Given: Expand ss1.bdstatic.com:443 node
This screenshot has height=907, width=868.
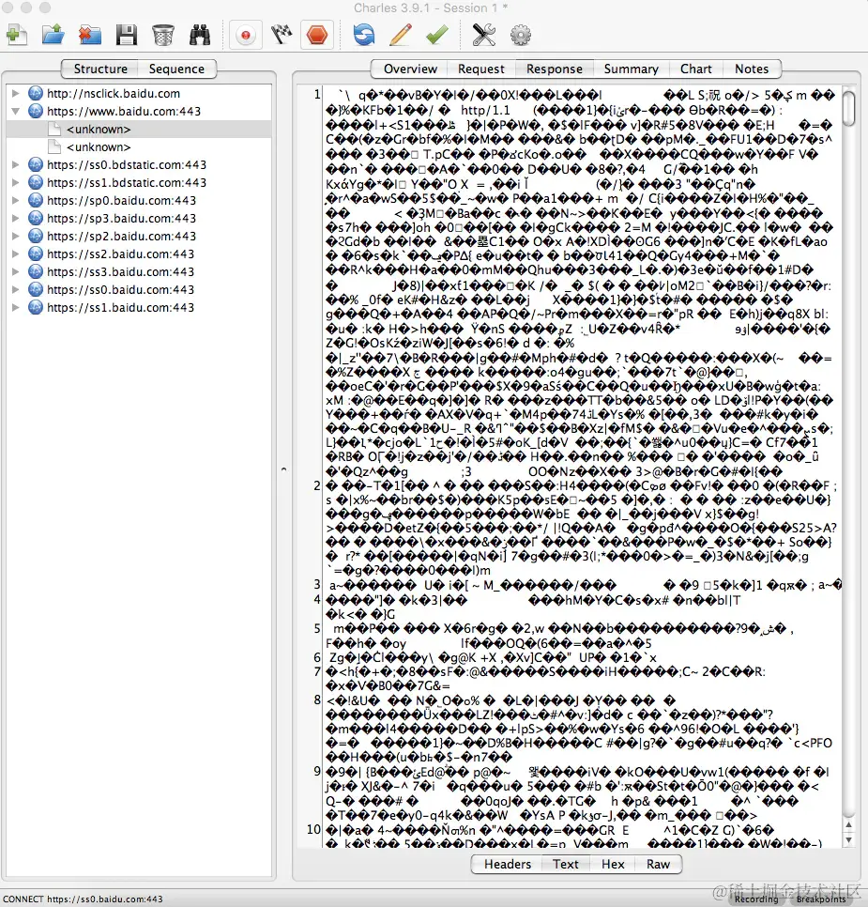Looking at the screenshot, I should [x=16, y=183].
